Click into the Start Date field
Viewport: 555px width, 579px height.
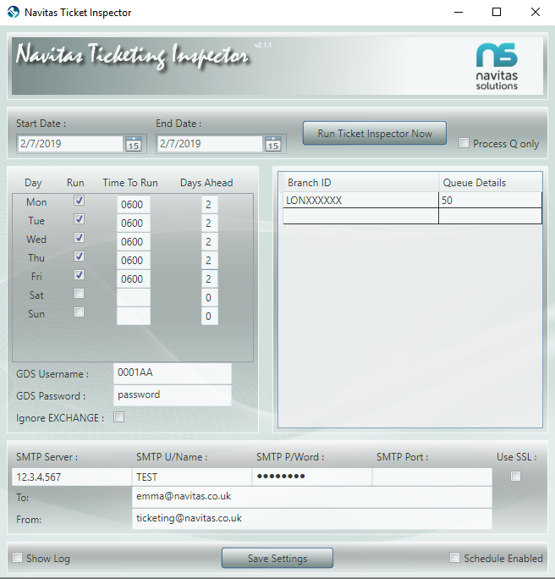pos(70,144)
